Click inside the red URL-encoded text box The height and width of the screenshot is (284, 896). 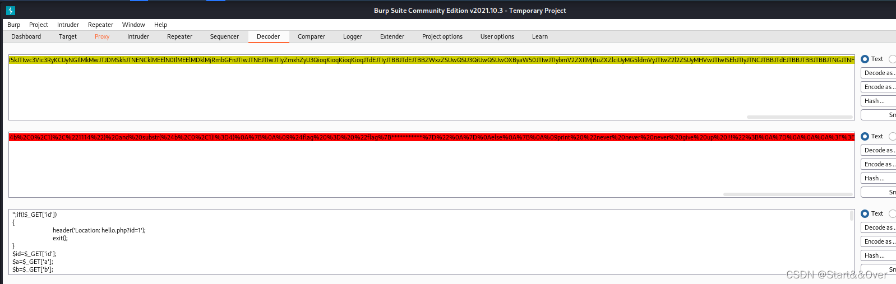click(432, 165)
